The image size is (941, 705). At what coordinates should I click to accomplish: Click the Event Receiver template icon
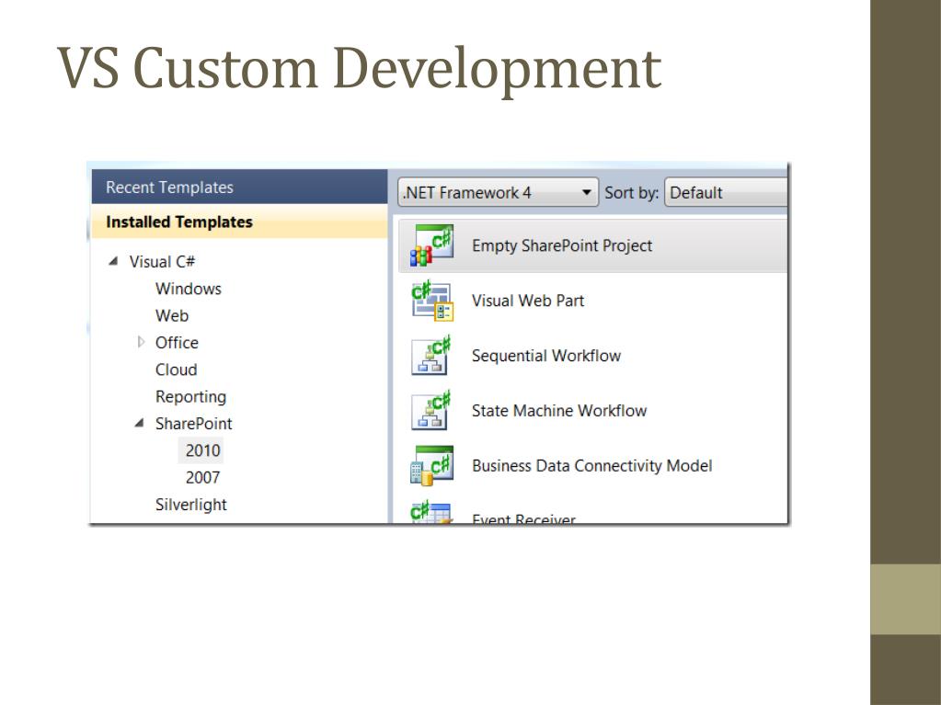(x=430, y=511)
